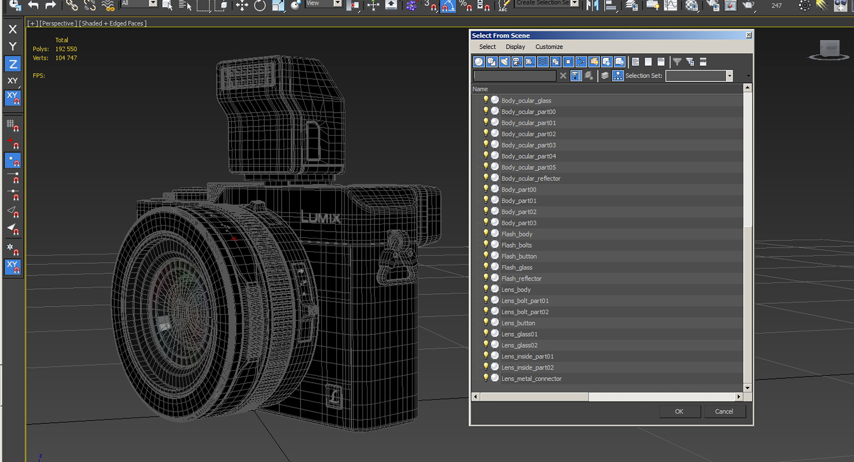Image resolution: width=854 pixels, height=462 pixels.
Task: Click the teapot Render icon
Action: 748,5
